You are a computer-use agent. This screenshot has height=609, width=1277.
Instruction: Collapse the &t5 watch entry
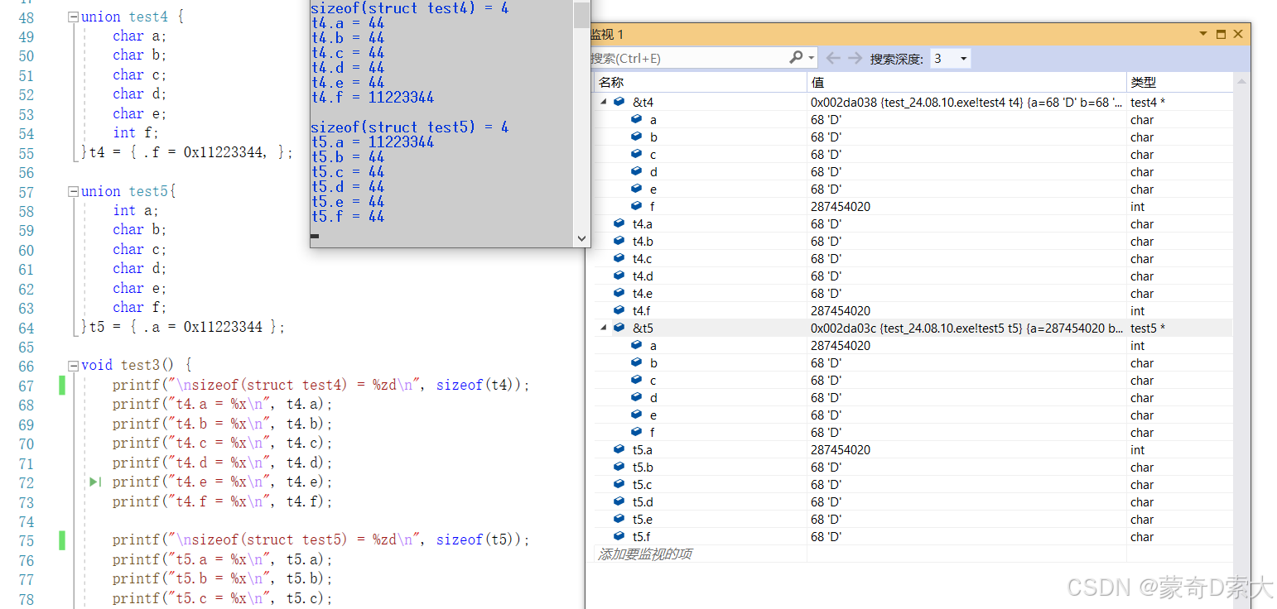[603, 328]
